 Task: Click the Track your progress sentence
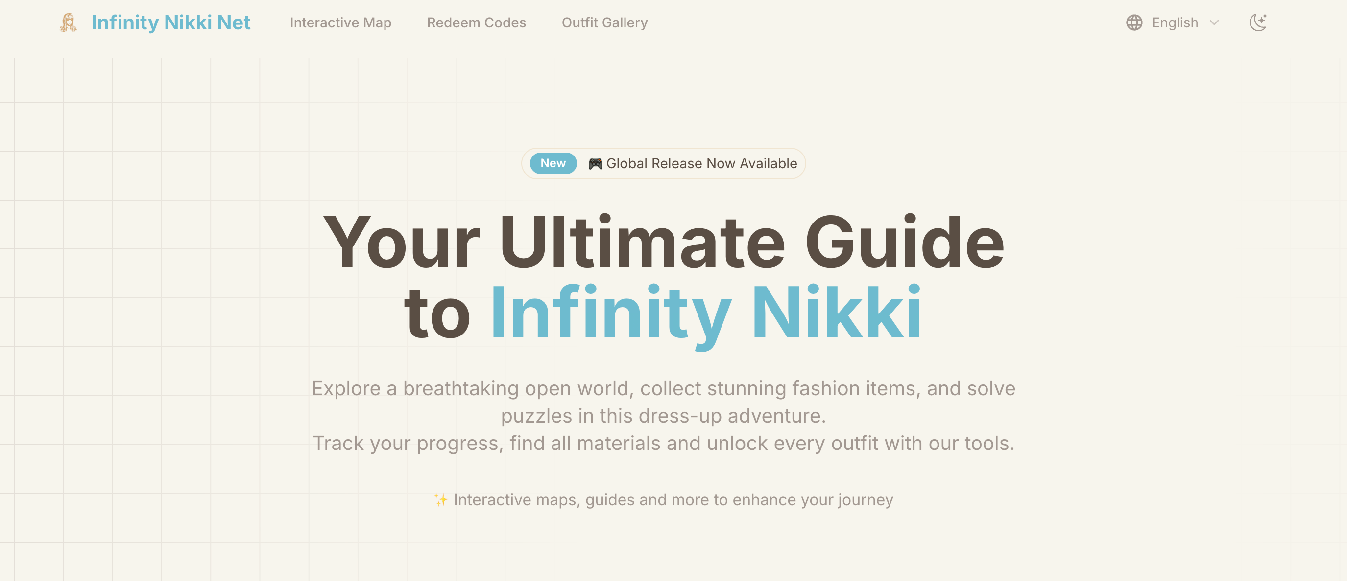coord(663,443)
